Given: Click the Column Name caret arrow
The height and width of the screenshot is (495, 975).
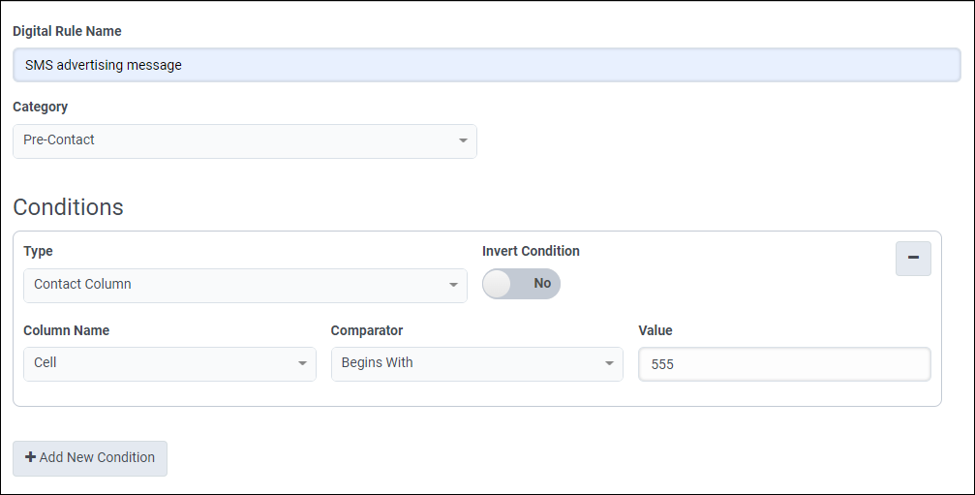Looking at the screenshot, I should [301, 364].
